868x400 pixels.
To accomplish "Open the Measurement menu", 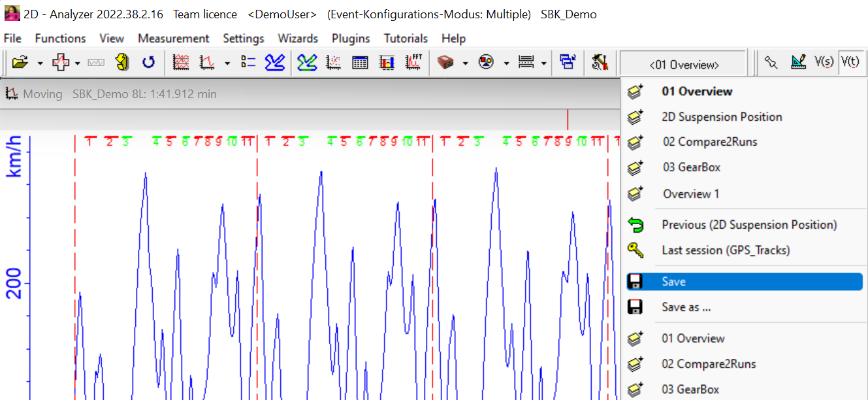I will [x=173, y=39].
